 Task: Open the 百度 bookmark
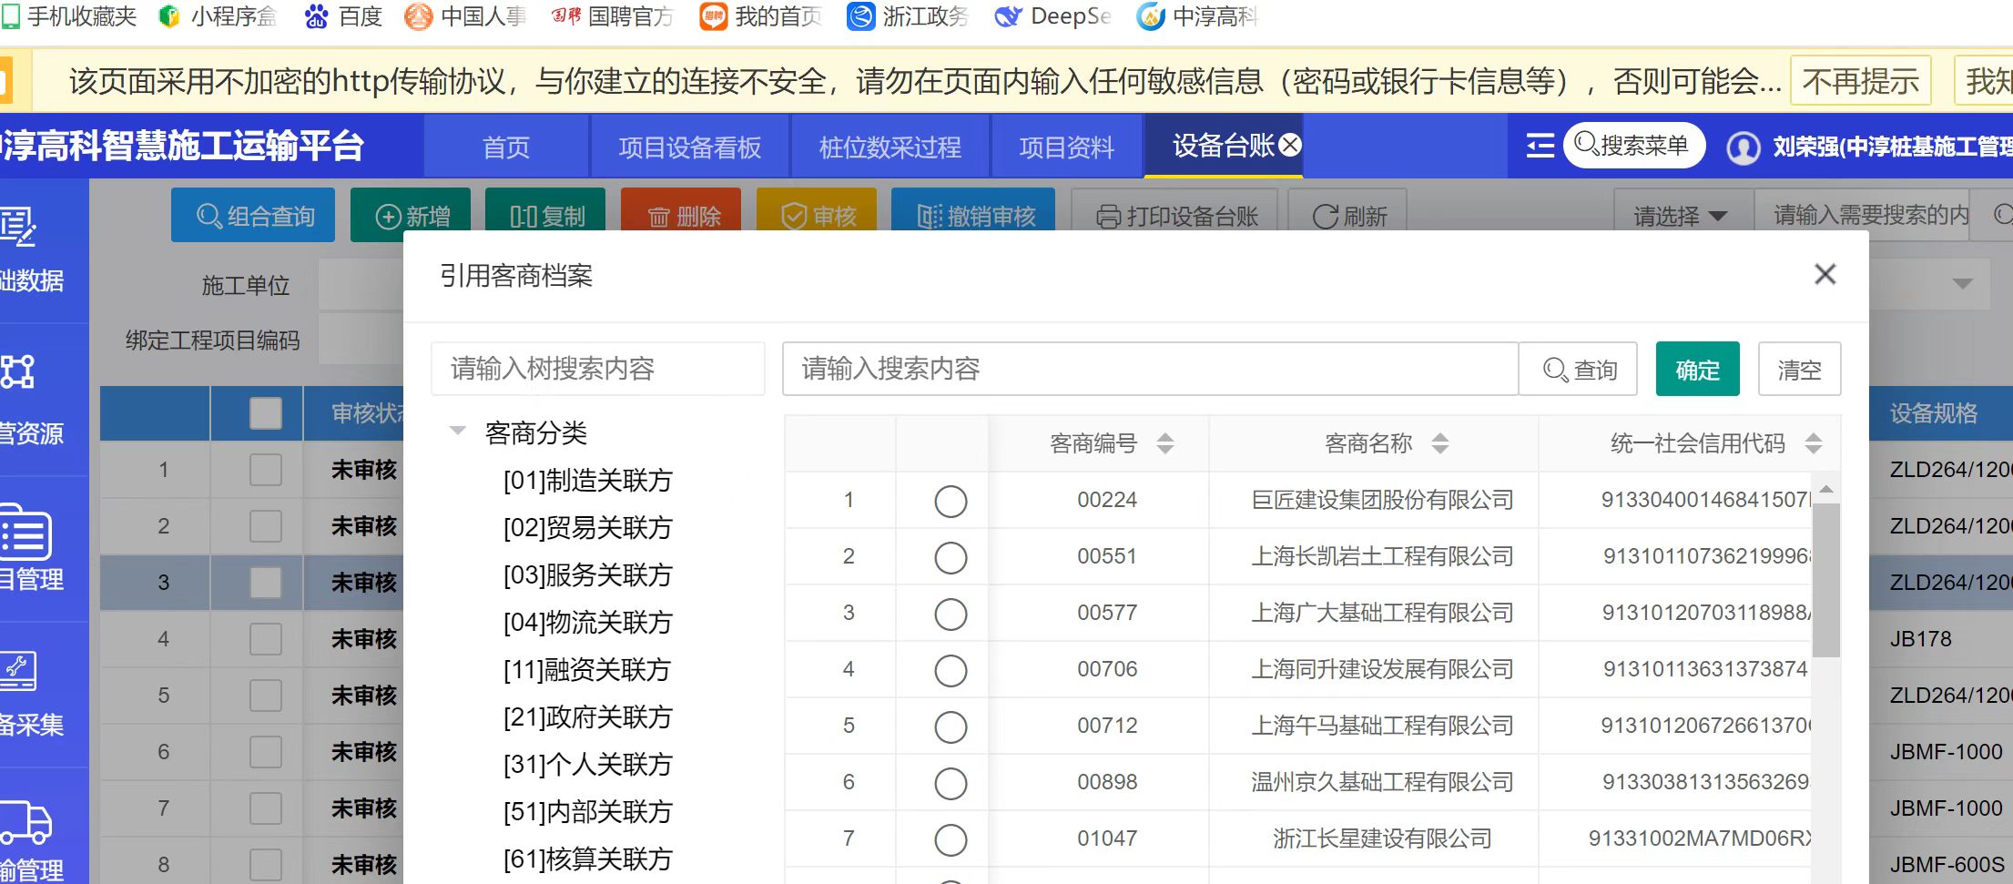click(343, 16)
